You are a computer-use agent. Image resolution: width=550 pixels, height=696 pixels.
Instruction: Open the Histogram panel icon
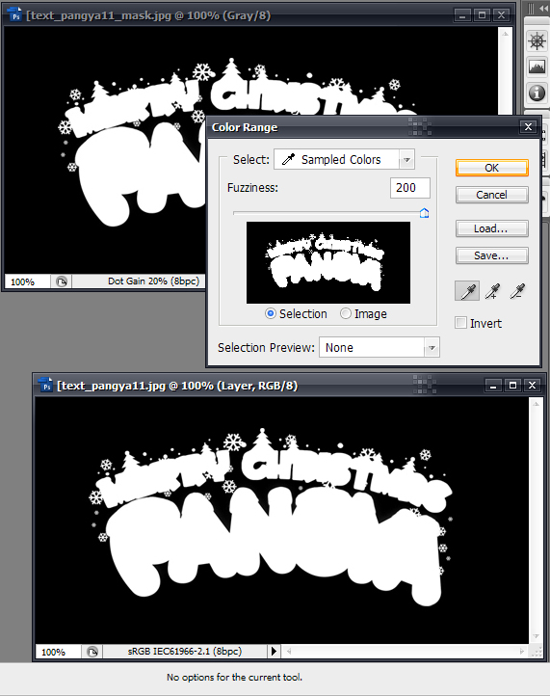[x=537, y=67]
